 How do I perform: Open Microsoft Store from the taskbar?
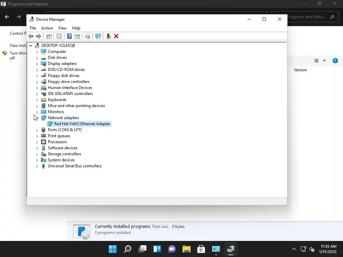[201, 249]
